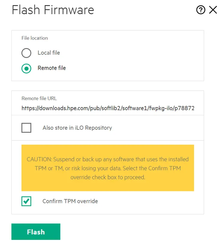Click the "Confirm TPM override" label text
The image size is (222, 245).
tap(70, 201)
